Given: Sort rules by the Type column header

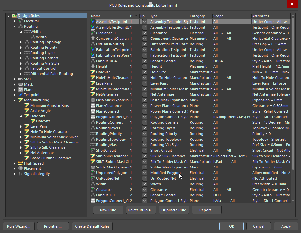Looking at the screenshot, I should [169, 16].
